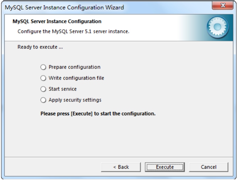This screenshot has height=180, width=238.
Task: Click the 'Start service' step label
Action: 63,89
